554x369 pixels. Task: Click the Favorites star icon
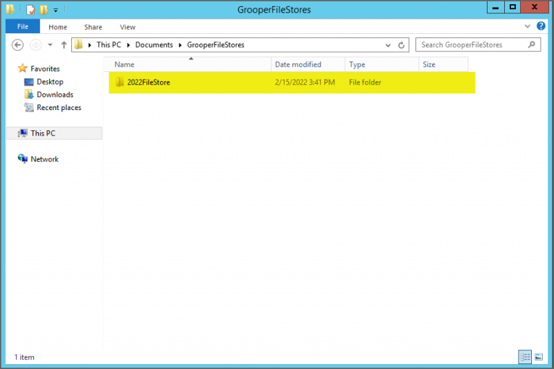(23, 68)
